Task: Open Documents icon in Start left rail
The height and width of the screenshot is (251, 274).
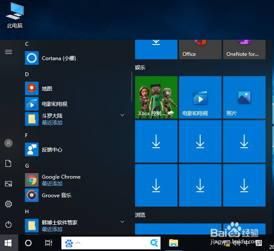Action: [x=8, y=163]
